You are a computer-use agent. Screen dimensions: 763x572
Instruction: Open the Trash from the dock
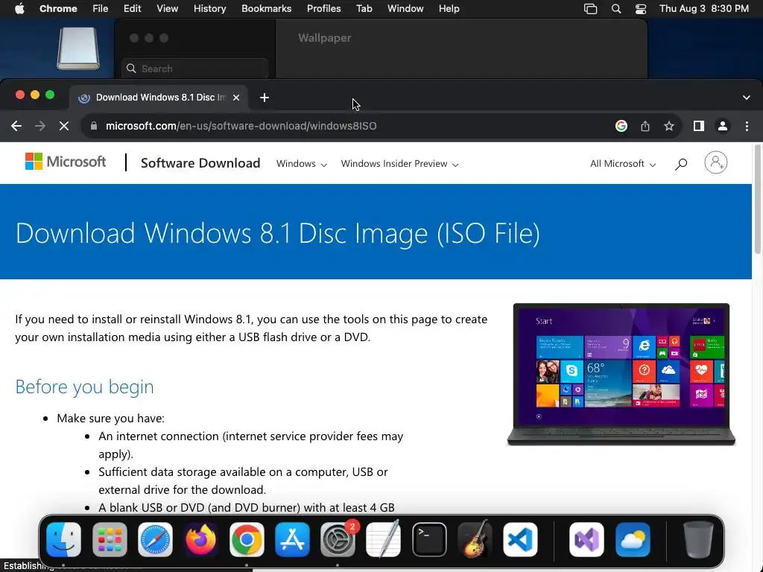(x=698, y=539)
